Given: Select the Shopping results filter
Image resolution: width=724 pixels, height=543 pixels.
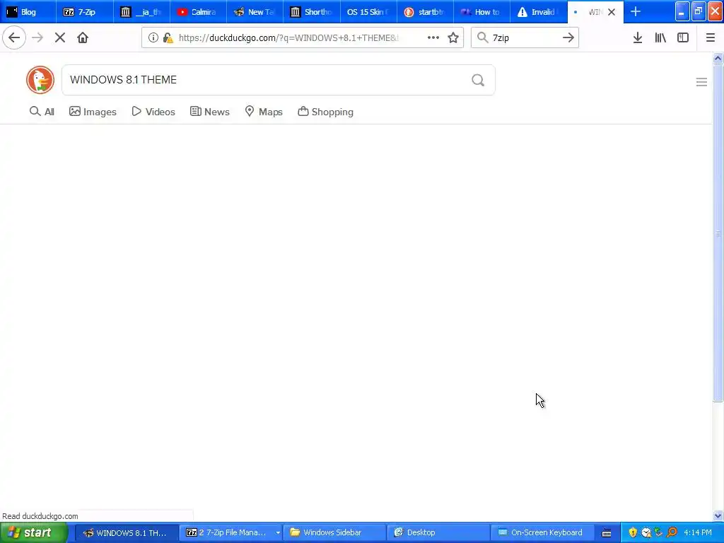Looking at the screenshot, I should click(325, 112).
